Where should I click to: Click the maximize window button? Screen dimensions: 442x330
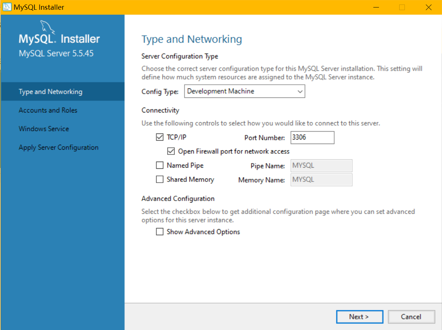pos(402,7)
